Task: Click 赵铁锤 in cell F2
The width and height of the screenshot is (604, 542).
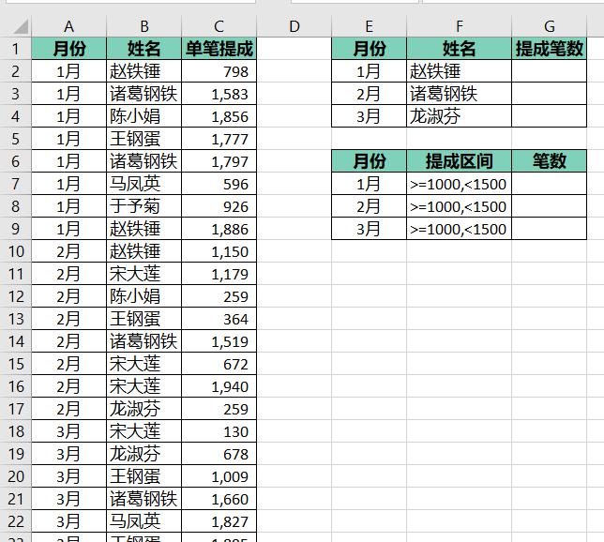Action: pyautogui.click(x=435, y=71)
